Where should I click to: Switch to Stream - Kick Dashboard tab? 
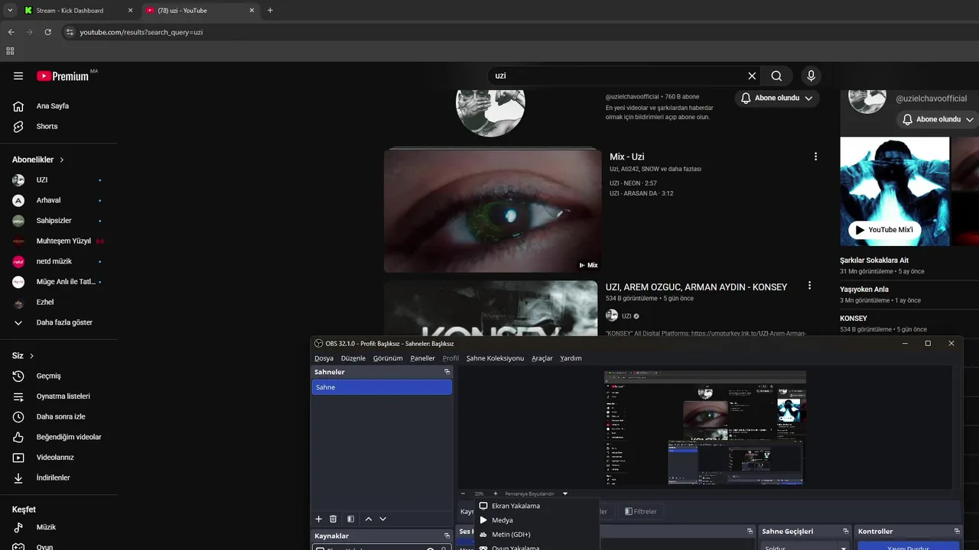tap(78, 11)
